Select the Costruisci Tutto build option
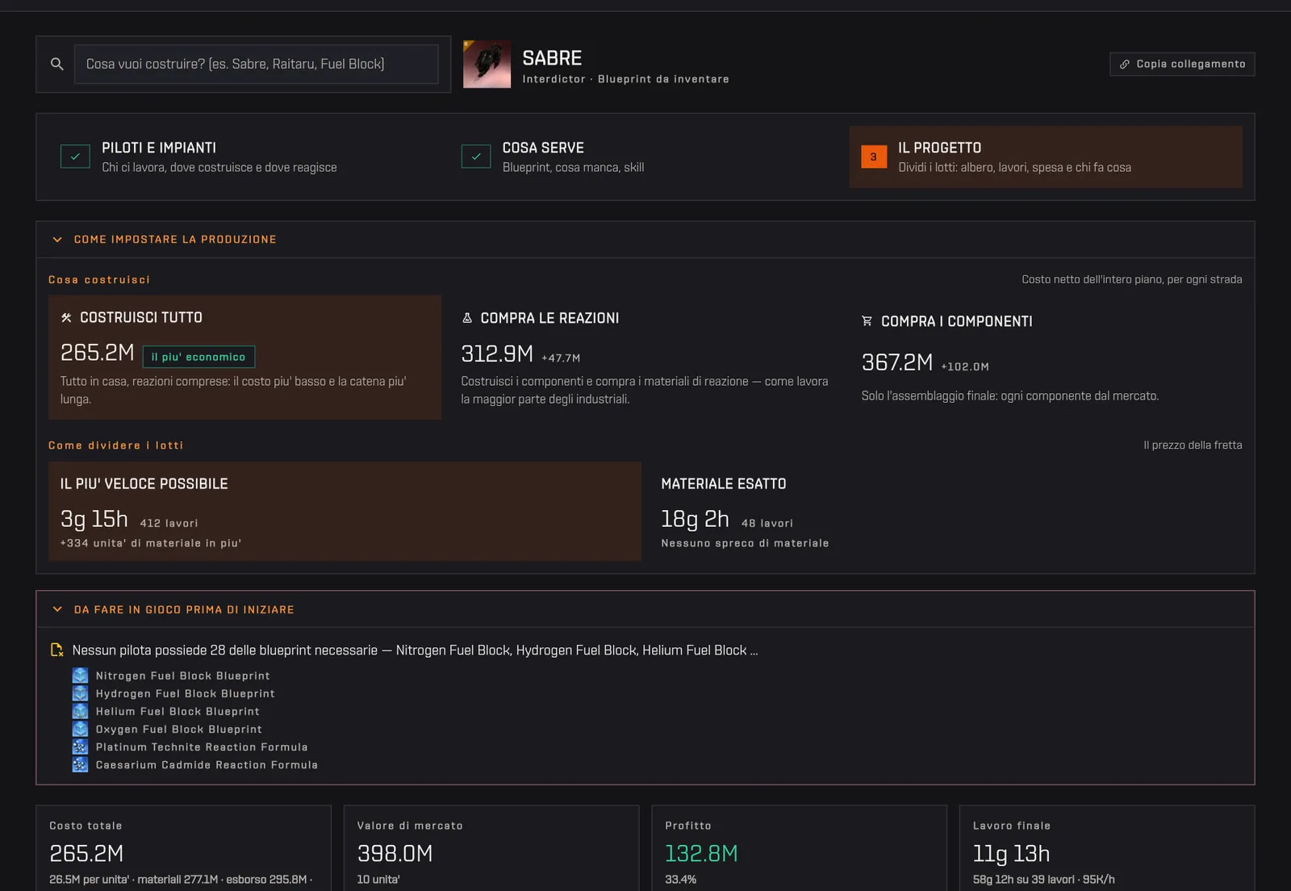Image resolution: width=1291 pixels, height=891 pixels. tap(244, 357)
